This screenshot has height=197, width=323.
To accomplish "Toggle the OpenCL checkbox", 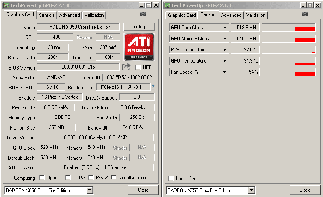I will tap(42, 178).
